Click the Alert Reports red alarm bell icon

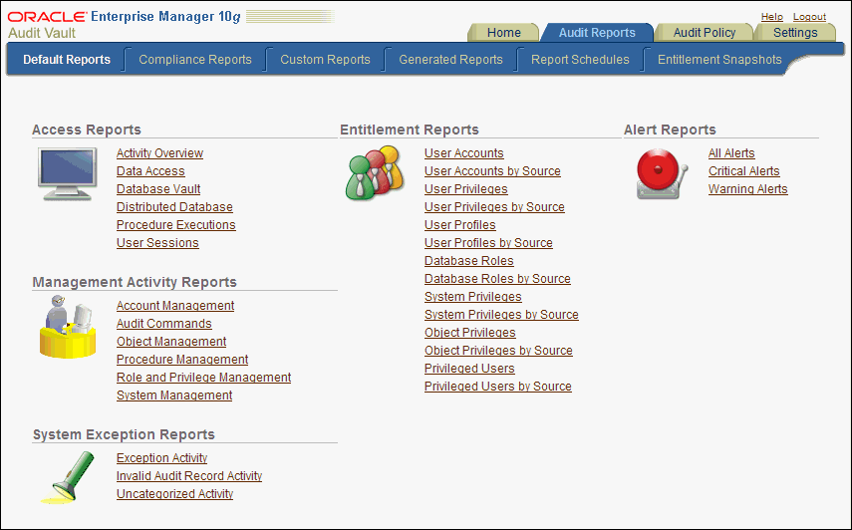(662, 173)
